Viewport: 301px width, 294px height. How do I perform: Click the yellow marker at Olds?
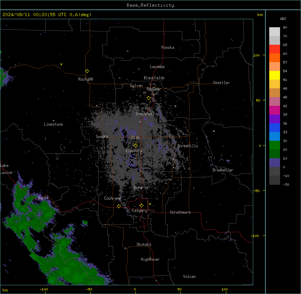click(x=135, y=146)
